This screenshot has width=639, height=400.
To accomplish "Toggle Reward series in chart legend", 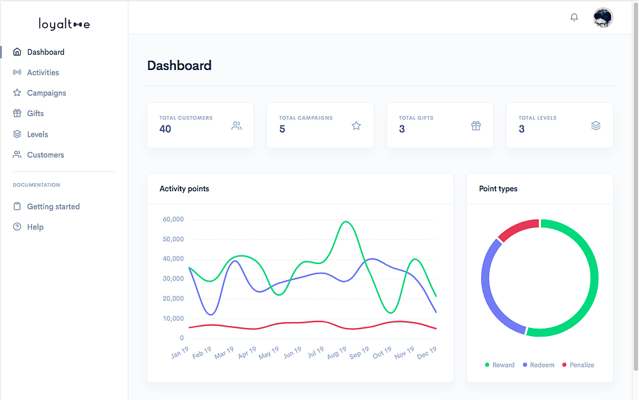I will point(500,365).
